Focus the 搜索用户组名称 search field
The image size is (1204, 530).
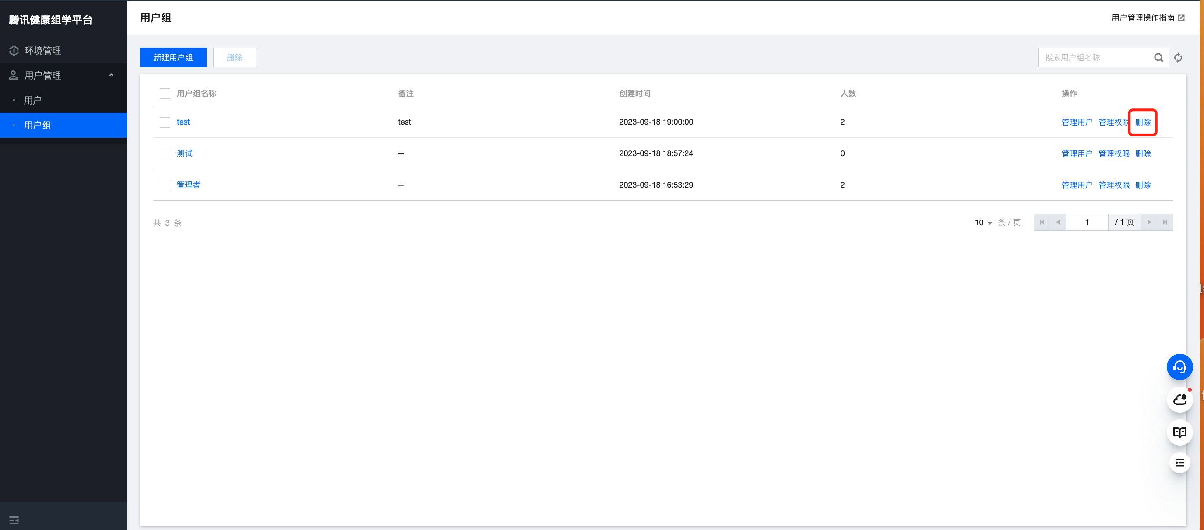coord(1094,57)
